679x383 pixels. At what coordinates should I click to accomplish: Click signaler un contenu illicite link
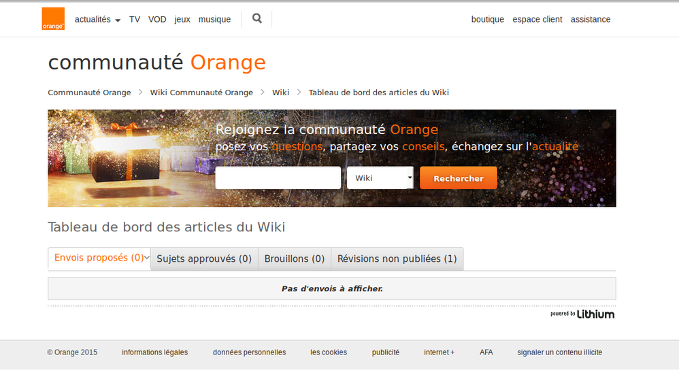pyautogui.click(x=559, y=352)
